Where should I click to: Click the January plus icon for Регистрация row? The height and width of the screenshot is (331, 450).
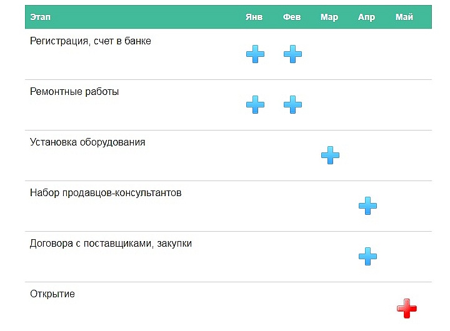pyautogui.click(x=255, y=54)
